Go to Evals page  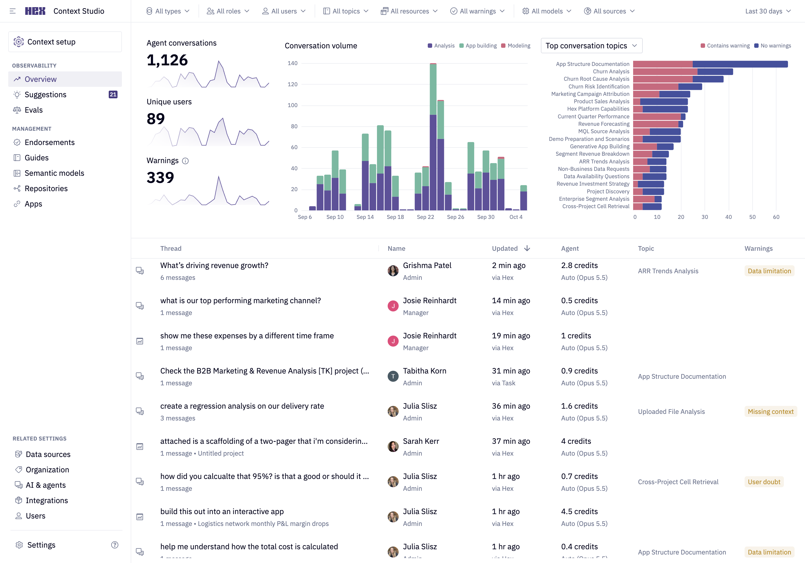pyautogui.click(x=65, y=110)
